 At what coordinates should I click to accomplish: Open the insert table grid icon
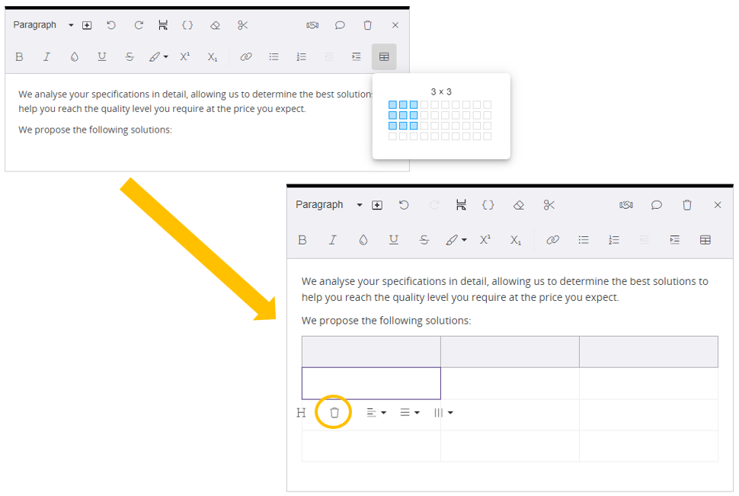[383, 56]
